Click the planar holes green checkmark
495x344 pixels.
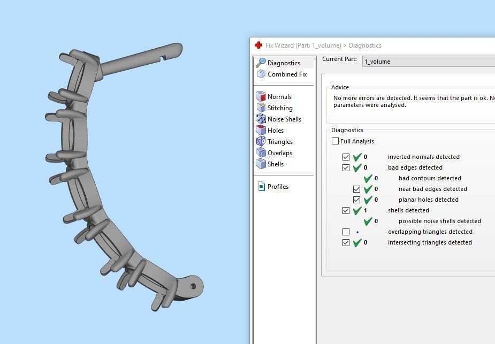tap(368, 200)
